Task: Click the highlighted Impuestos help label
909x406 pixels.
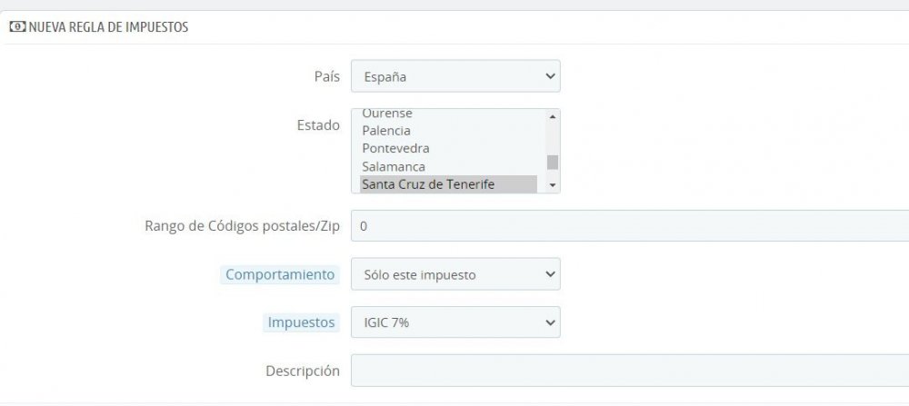Action: tap(301, 322)
